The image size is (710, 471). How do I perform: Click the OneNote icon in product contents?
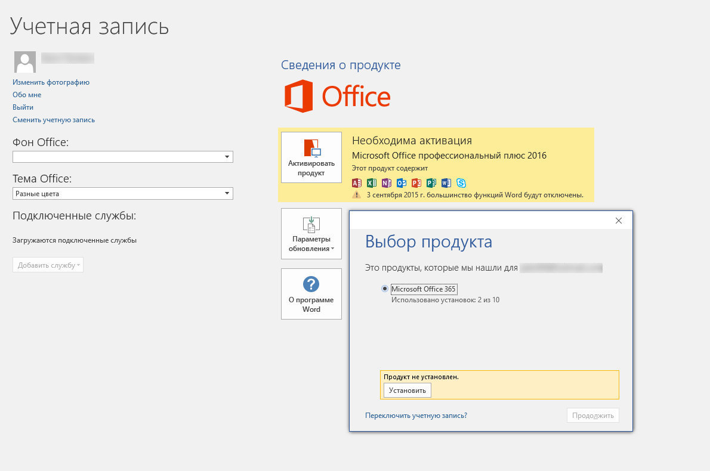click(x=387, y=183)
